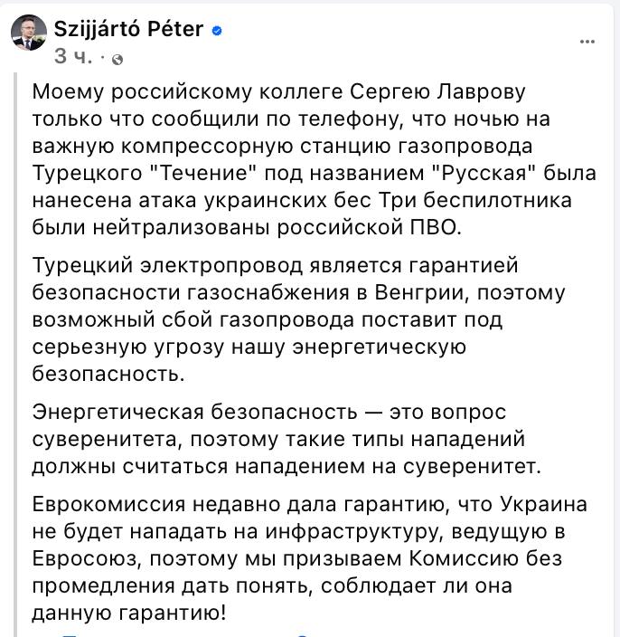
Task: Open Szijjártó Péter's profile picture
Action: 29,33
